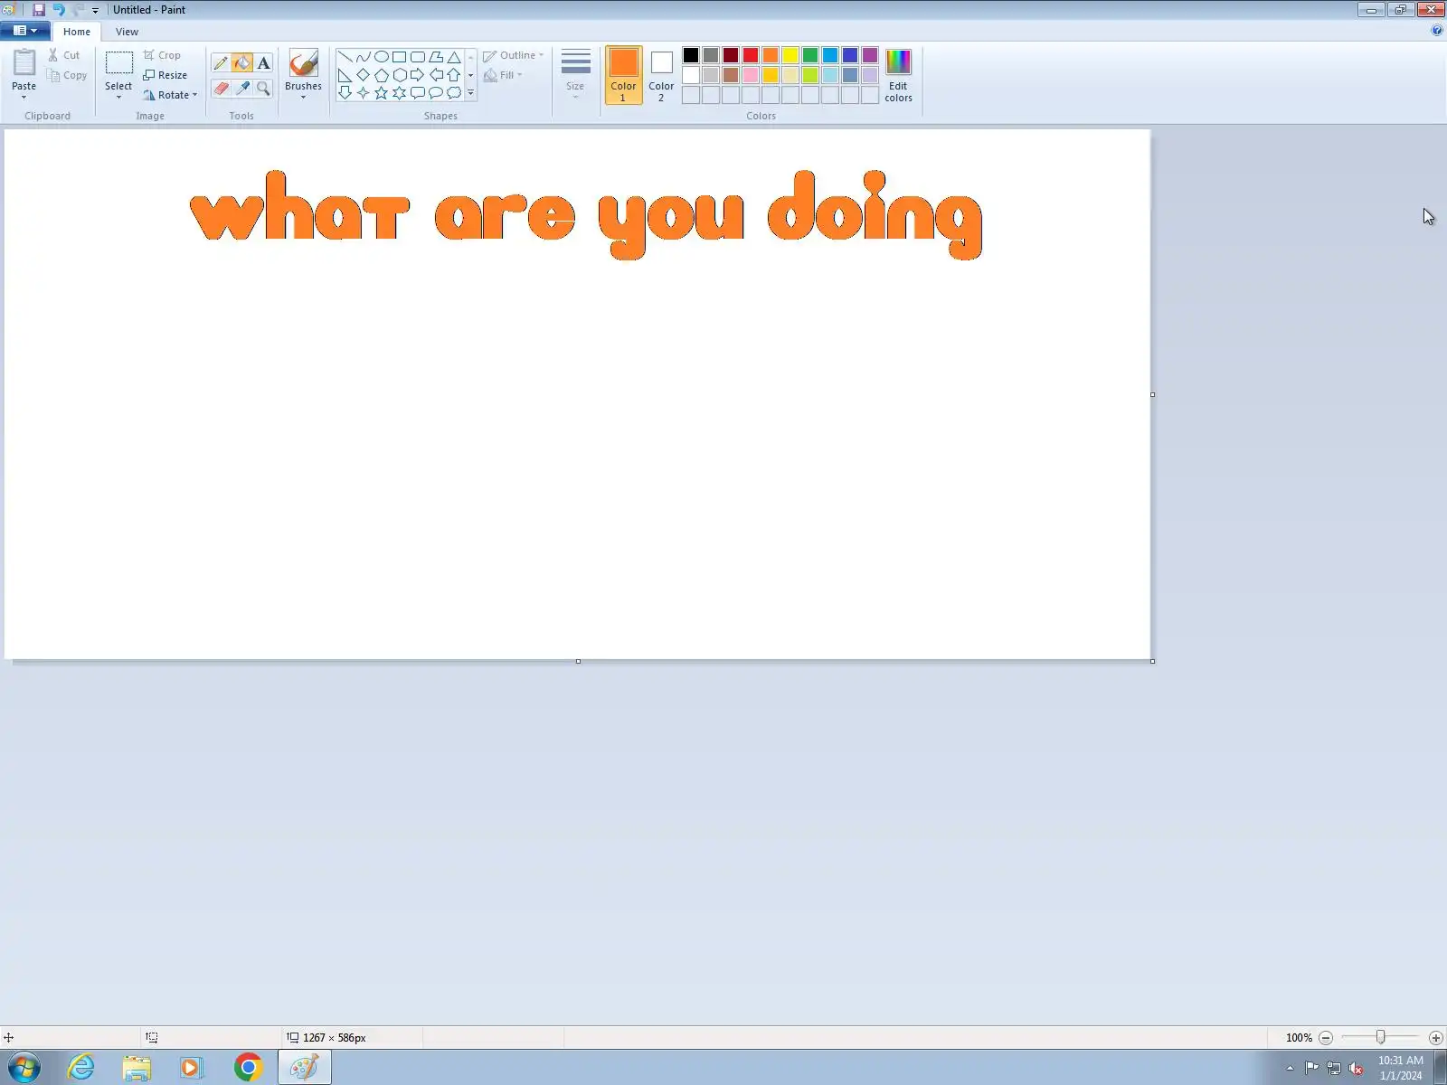Activate the Color 1 foreground box
Image resolution: width=1447 pixels, height=1085 pixels.
pos(623,75)
